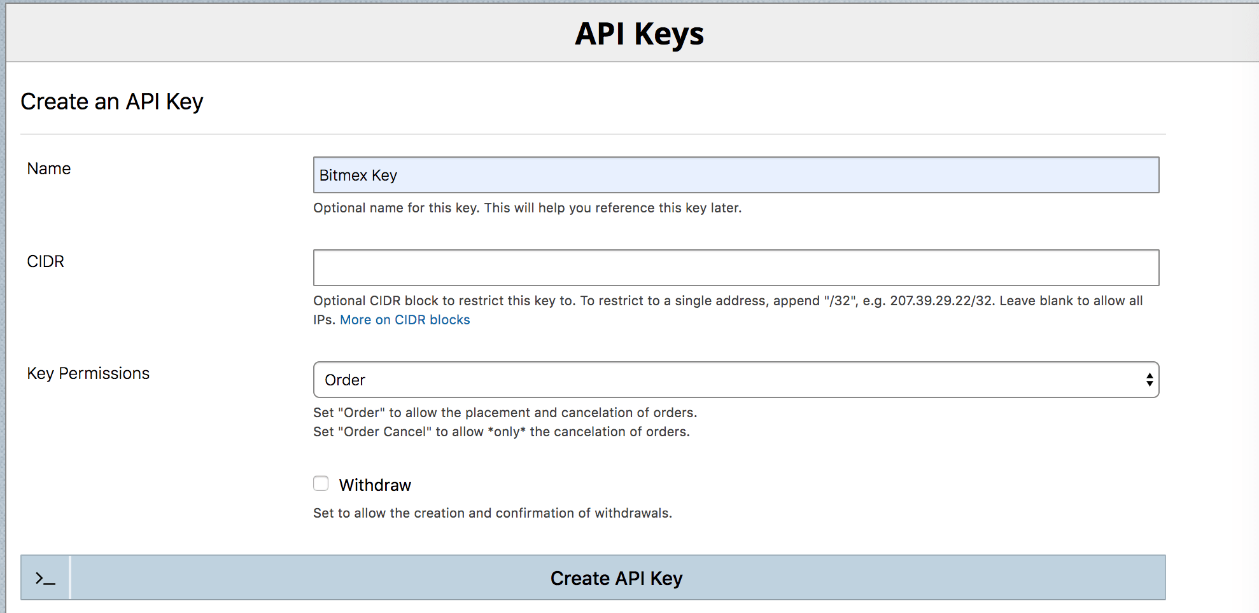Click the up-down arrows on Key Permissions selector

point(1149,380)
